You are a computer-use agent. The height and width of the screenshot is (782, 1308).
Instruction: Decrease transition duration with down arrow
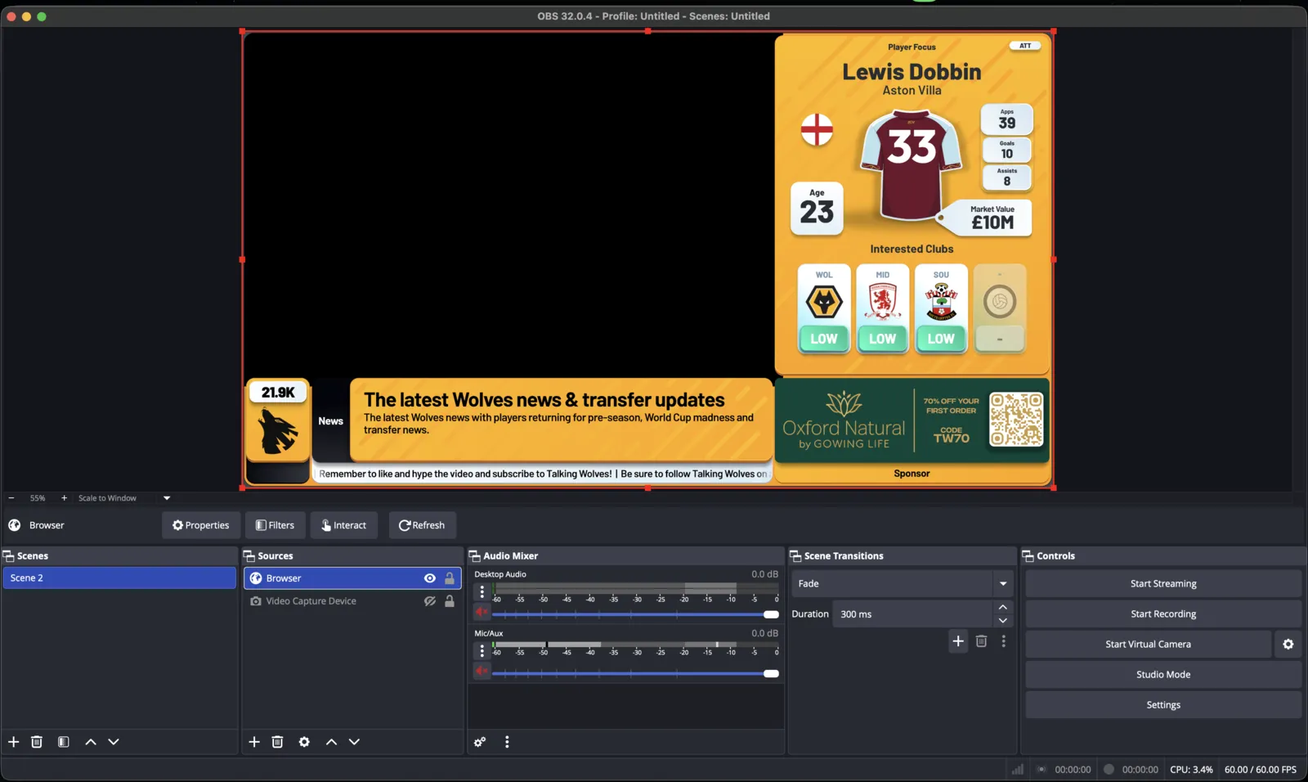click(x=1003, y=621)
